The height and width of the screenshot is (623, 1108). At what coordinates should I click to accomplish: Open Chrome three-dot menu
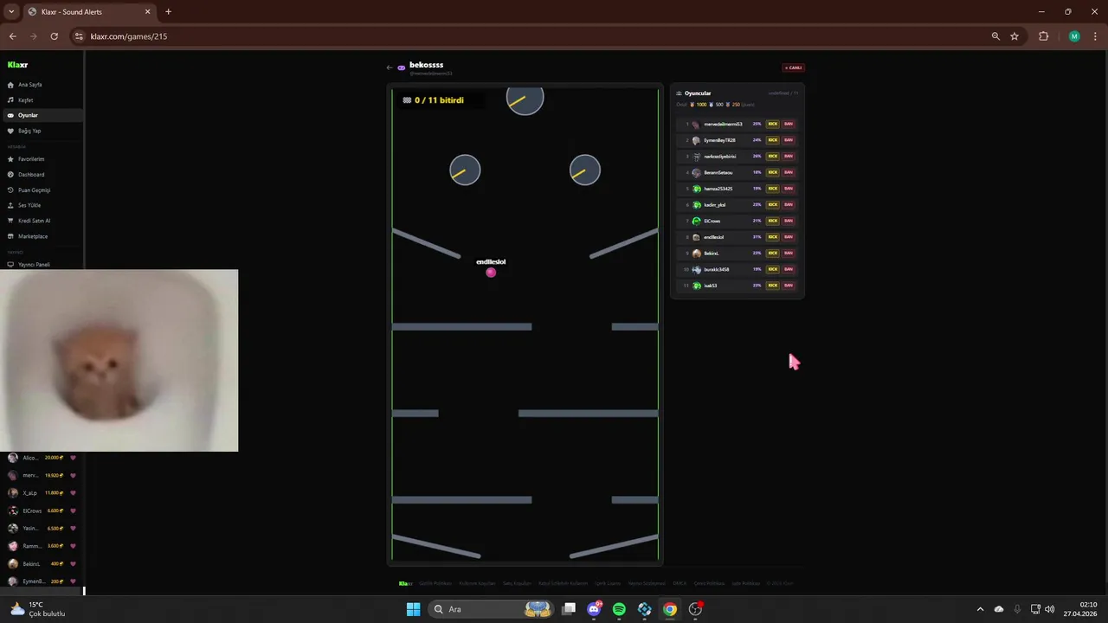[1096, 36]
